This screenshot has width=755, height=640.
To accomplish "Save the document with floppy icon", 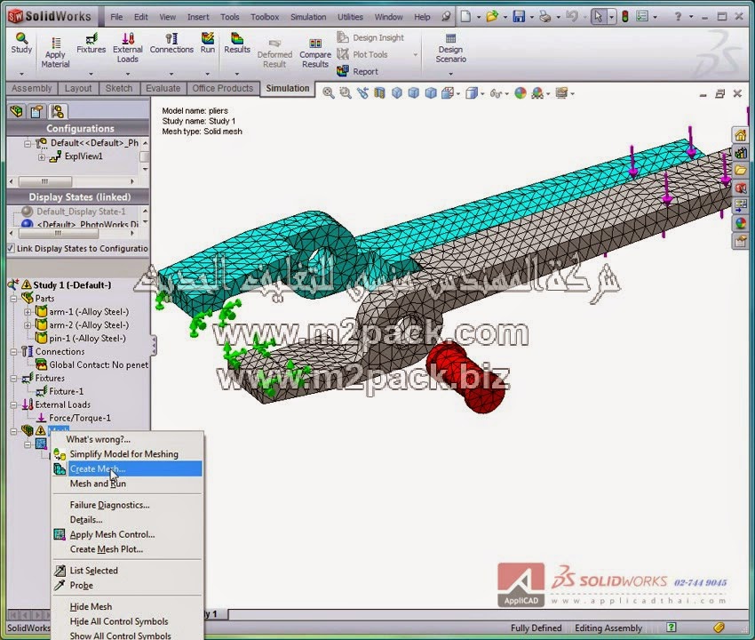I will tap(519, 17).
